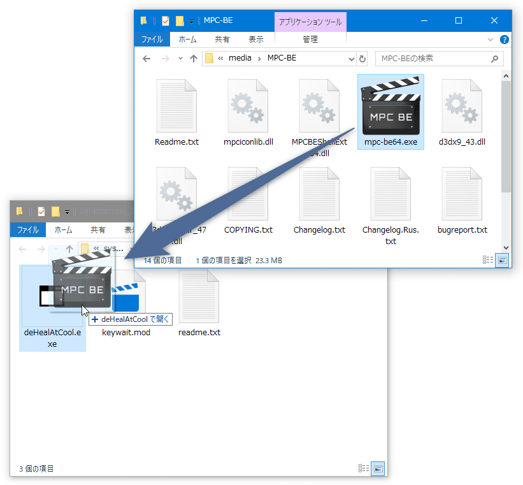Open the Quick Access Toolbar dropdown in the back window
The width and height of the screenshot is (523, 485).
coord(67,212)
